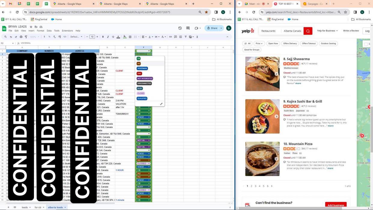Toggle the Outdoor Seating filter
This screenshot has width=373, height=210.
tap(328, 43)
